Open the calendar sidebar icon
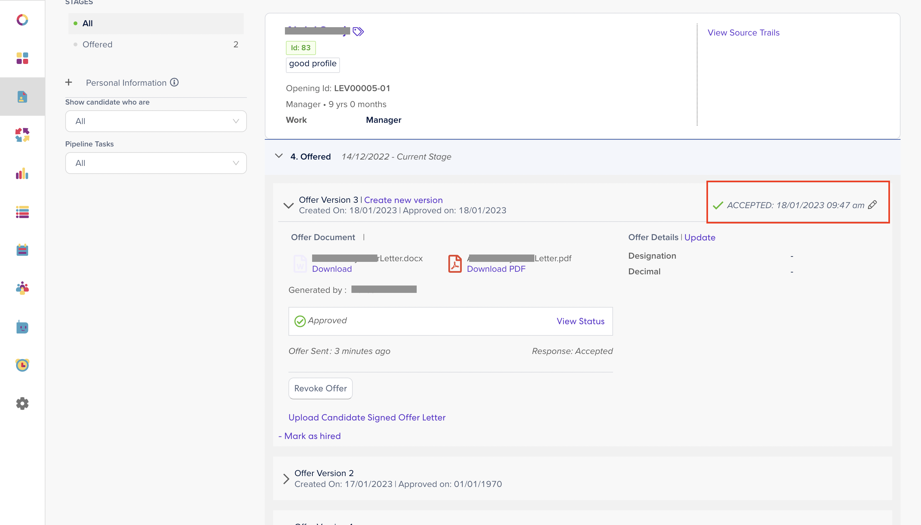The height and width of the screenshot is (525, 921). pyautogui.click(x=22, y=250)
